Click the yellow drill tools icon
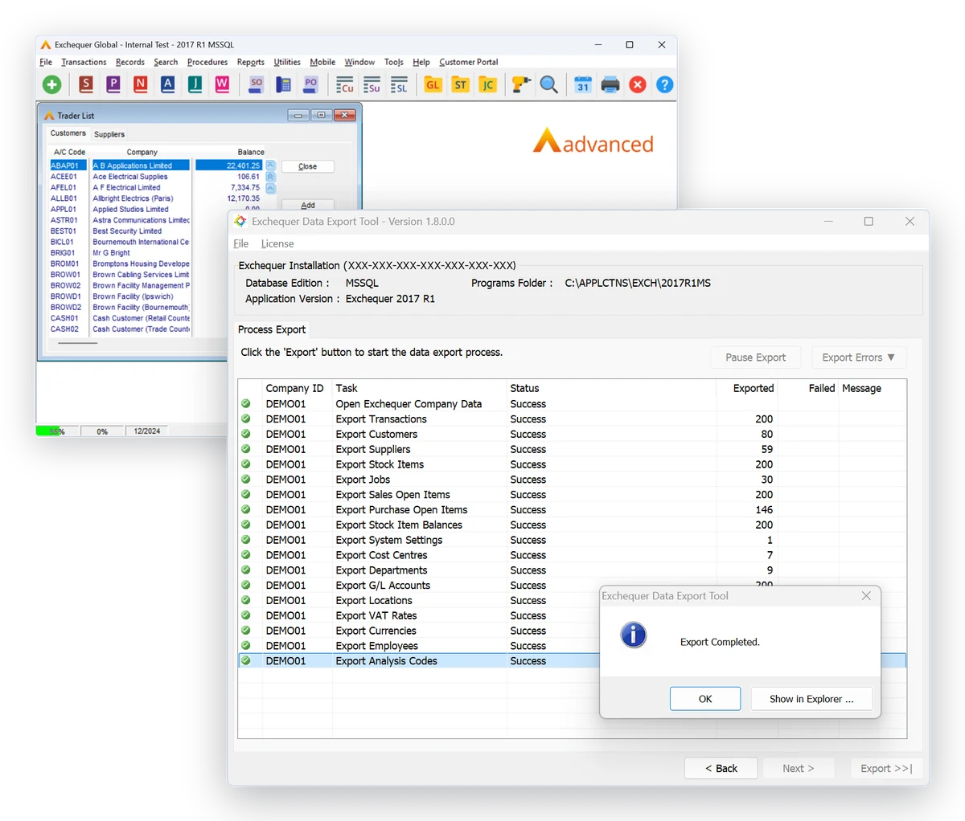The width and height of the screenshot is (965, 821). pyautogui.click(x=521, y=84)
